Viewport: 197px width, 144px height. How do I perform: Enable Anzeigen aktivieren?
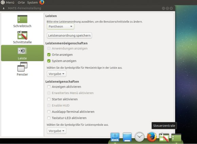pos(49,87)
